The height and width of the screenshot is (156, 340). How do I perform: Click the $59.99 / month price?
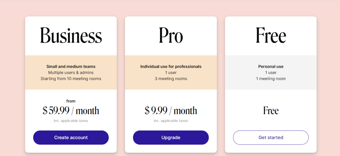tap(71, 110)
